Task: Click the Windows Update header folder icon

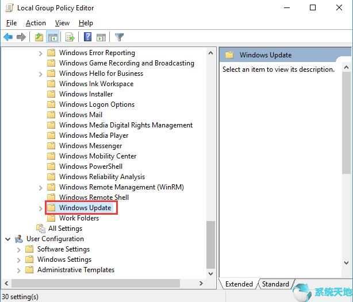Action: [229, 55]
